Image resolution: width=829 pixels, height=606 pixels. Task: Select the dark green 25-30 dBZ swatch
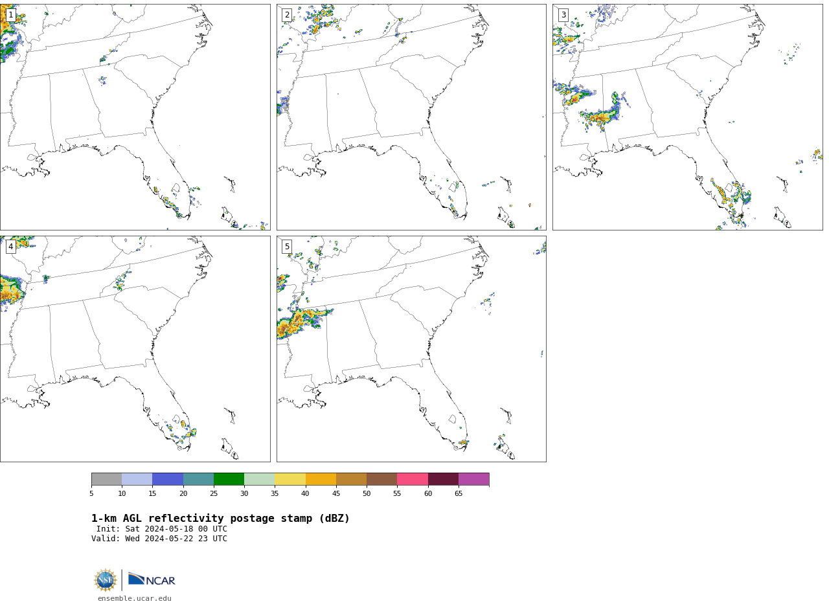229,479
